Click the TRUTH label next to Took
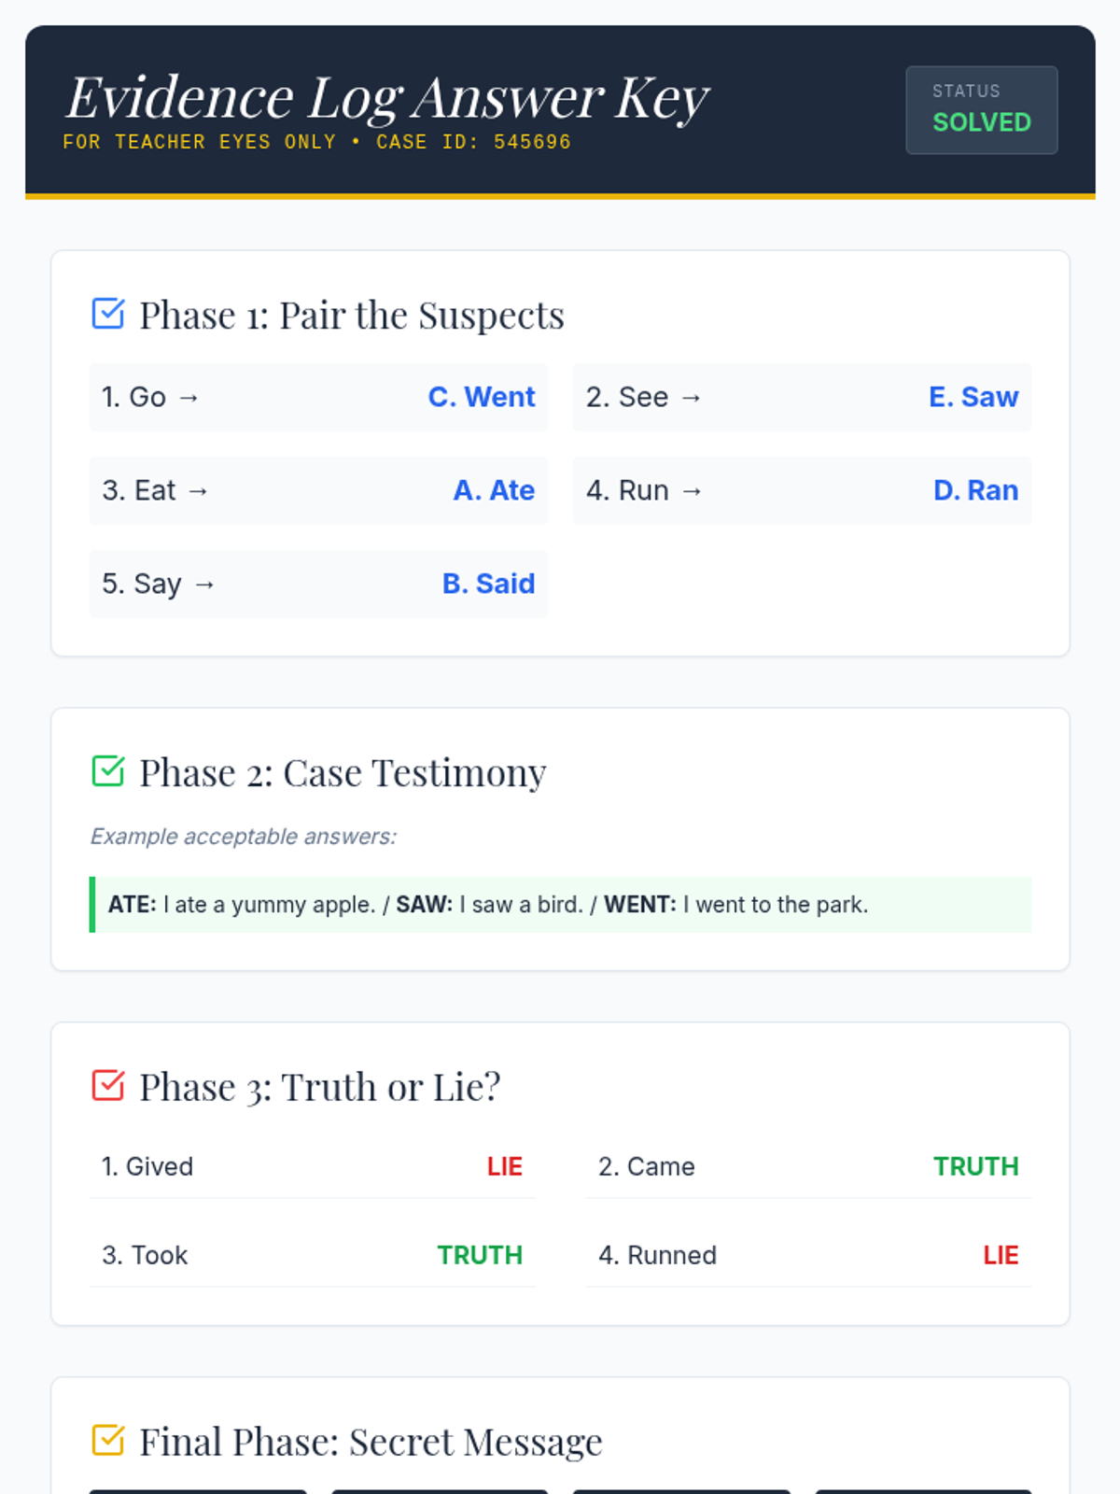The width and height of the screenshot is (1120, 1494). [480, 1255]
